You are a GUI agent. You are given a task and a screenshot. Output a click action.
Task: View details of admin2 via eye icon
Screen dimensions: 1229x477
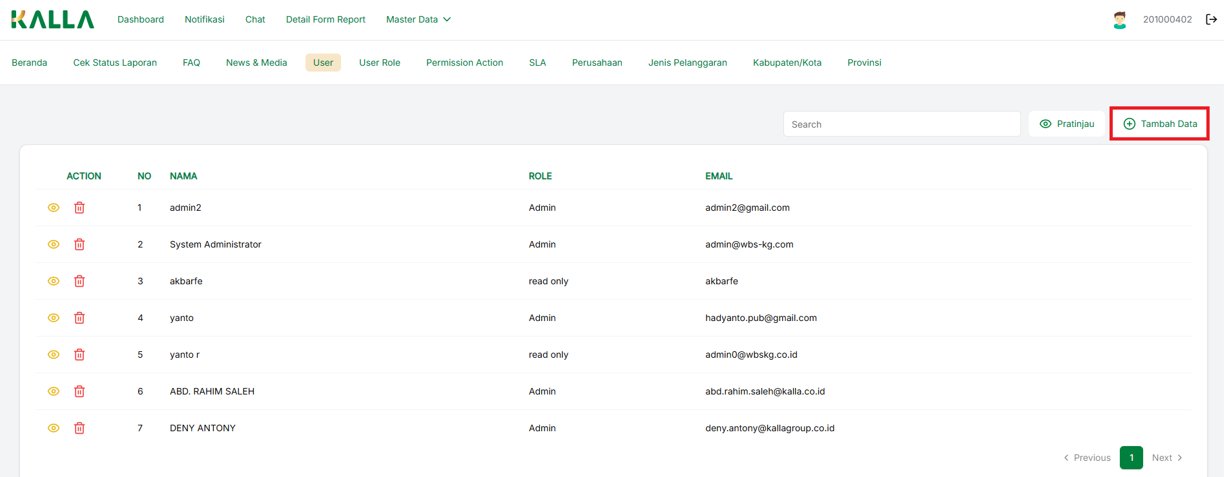pos(54,208)
